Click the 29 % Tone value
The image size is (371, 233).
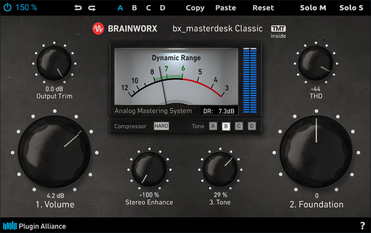pos(220,195)
